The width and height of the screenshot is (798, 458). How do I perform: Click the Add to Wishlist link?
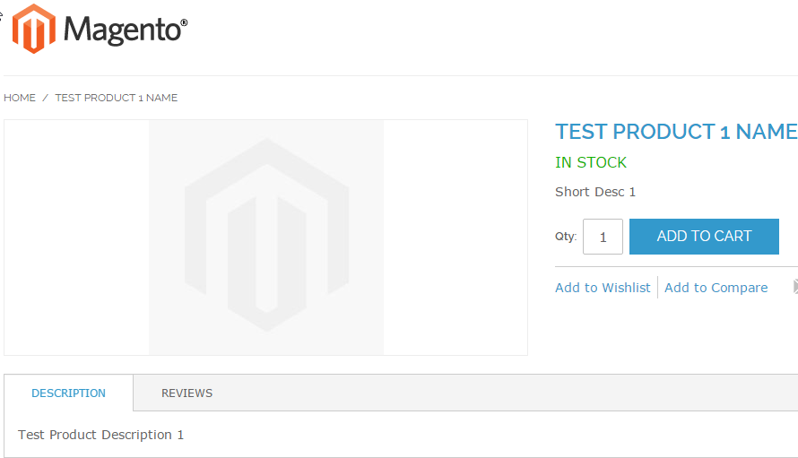click(x=603, y=288)
